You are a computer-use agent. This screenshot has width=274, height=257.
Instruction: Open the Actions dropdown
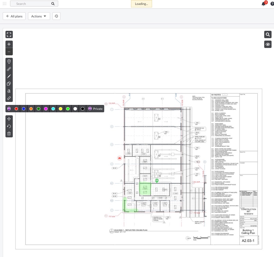[39, 16]
